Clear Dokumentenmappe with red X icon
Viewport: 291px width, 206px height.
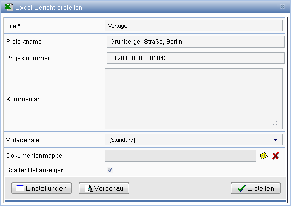[275, 156]
